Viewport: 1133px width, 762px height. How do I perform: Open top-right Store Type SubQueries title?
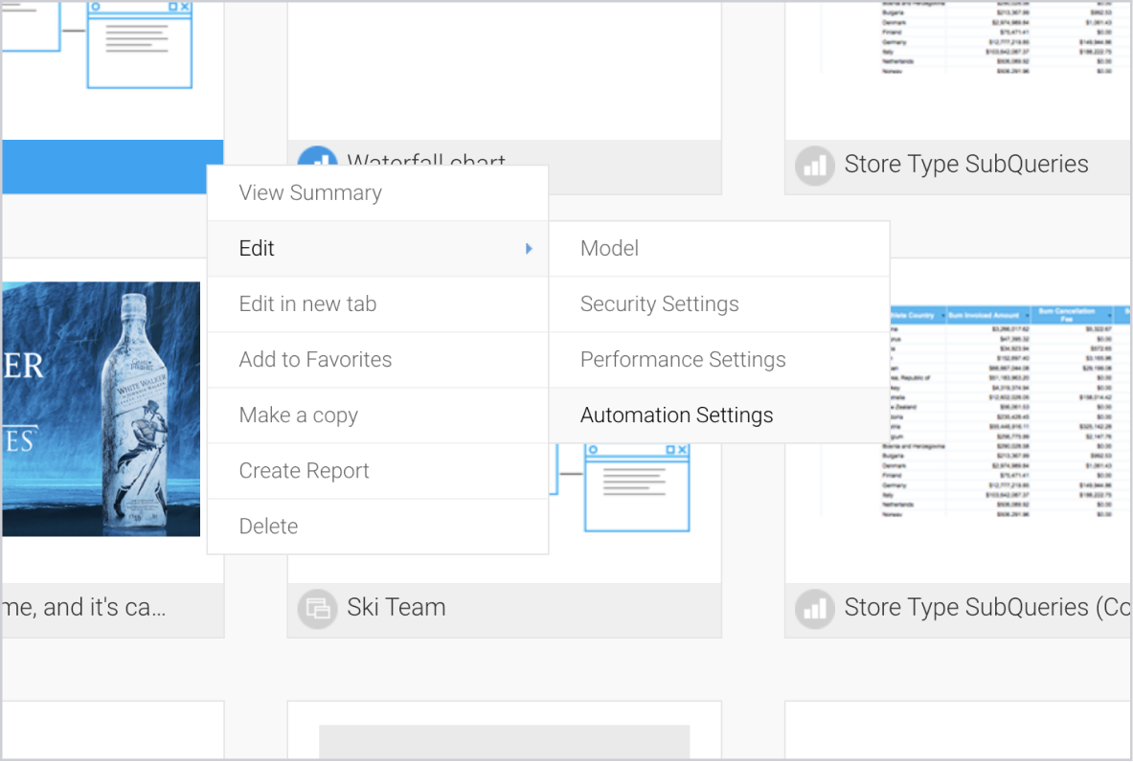click(x=965, y=165)
